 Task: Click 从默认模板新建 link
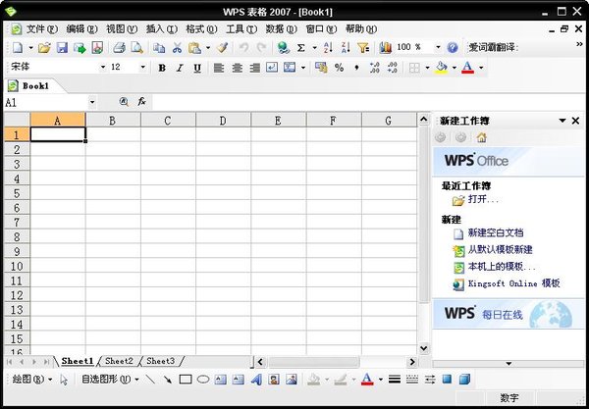(500, 249)
